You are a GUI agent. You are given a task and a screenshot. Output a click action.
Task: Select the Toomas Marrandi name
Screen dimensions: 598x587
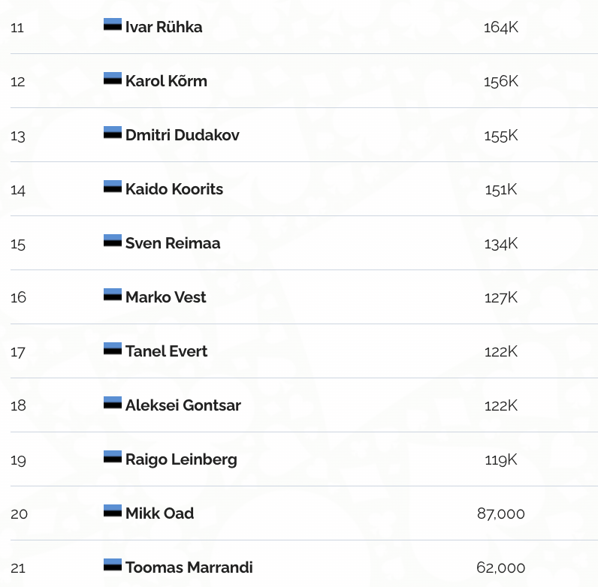(189, 567)
